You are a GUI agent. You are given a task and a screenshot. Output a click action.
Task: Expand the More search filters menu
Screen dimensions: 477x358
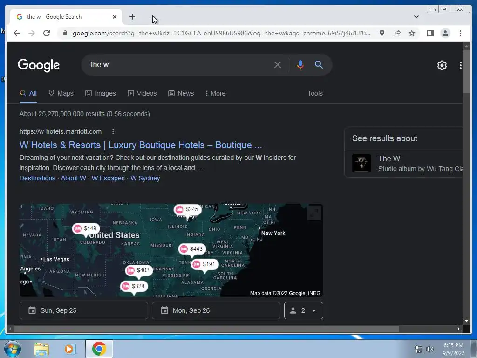point(215,93)
